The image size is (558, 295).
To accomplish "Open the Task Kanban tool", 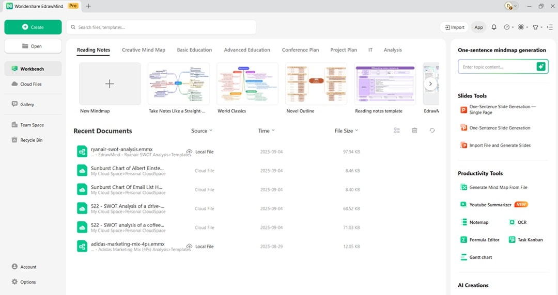I will click(x=526, y=239).
